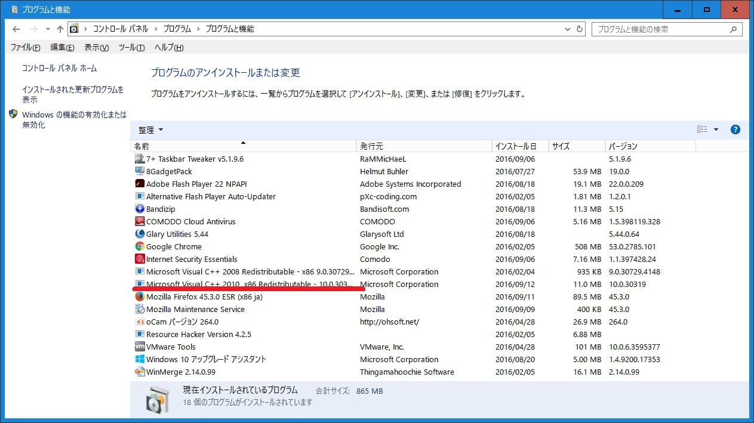Click the Google Chrome icon

click(140, 247)
